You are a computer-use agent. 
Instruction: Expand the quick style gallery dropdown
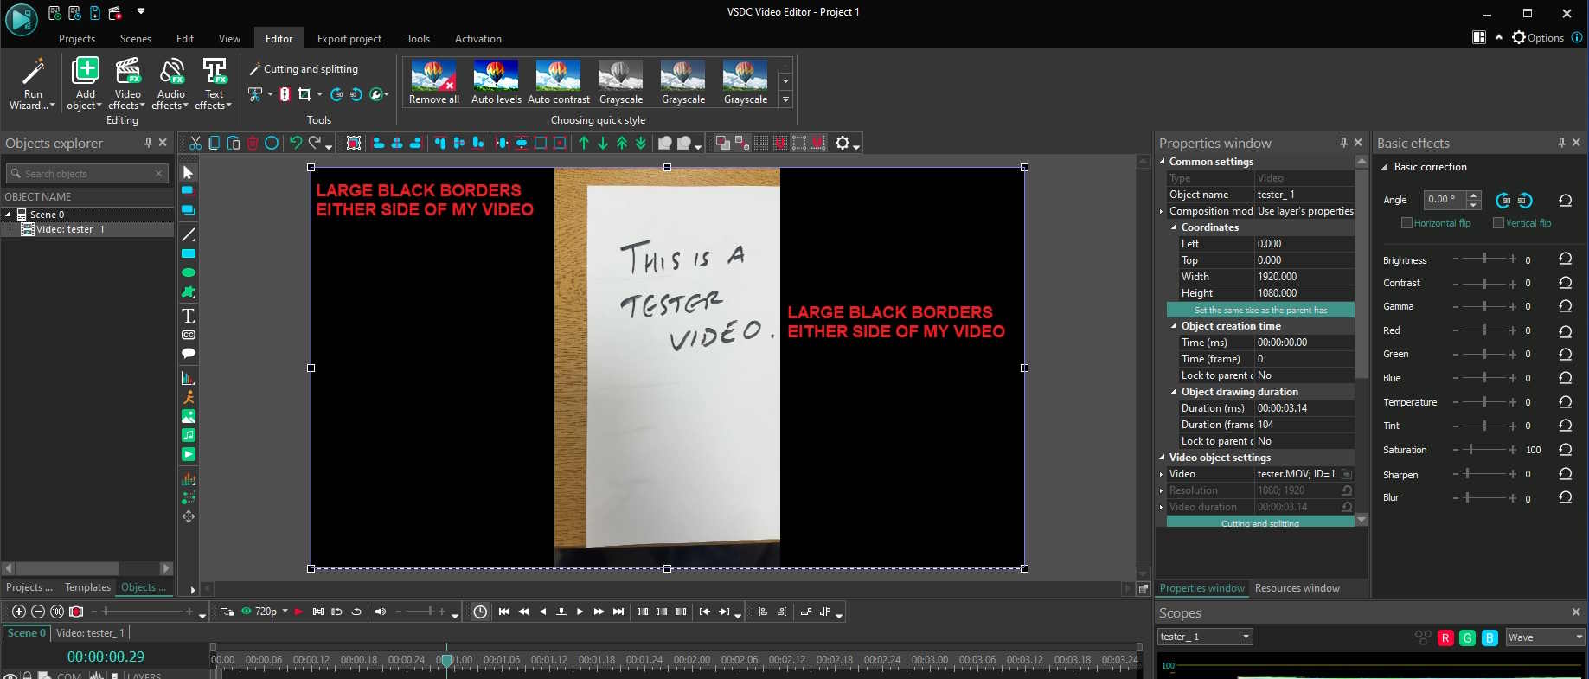pos(785,100)
